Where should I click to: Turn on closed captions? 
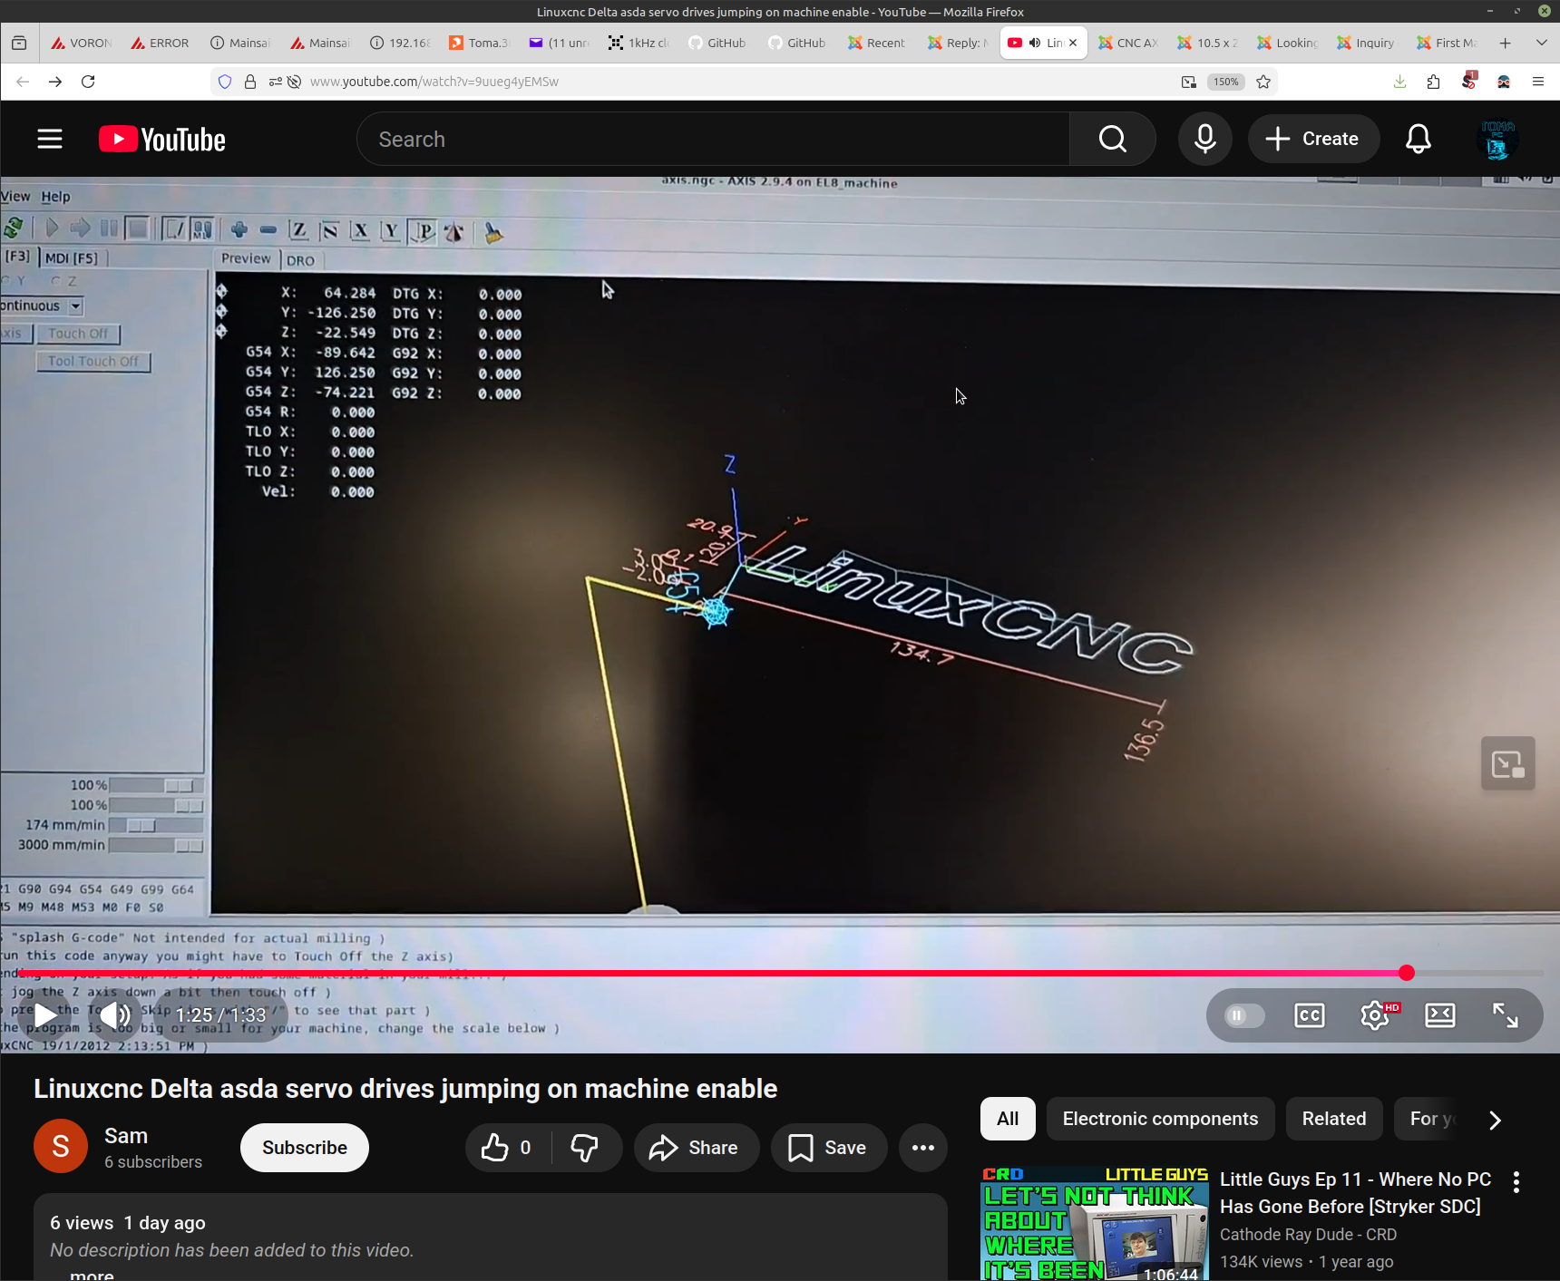pos(1309,1015)
